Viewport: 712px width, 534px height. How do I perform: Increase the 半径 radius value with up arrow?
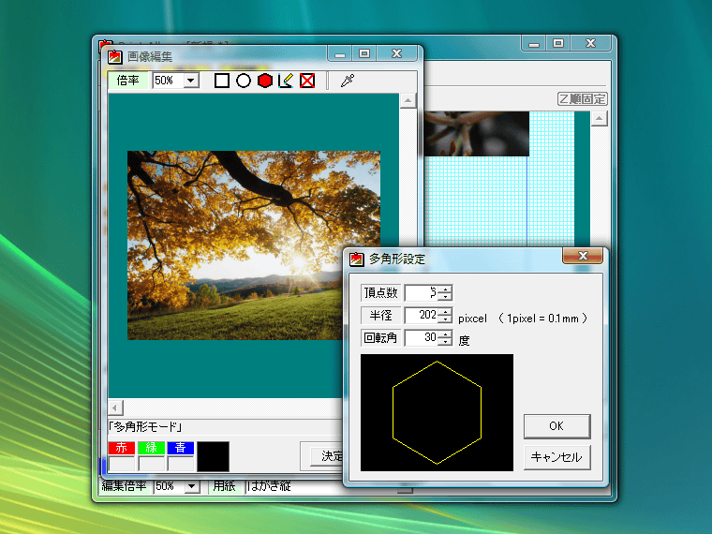(445, 311)
